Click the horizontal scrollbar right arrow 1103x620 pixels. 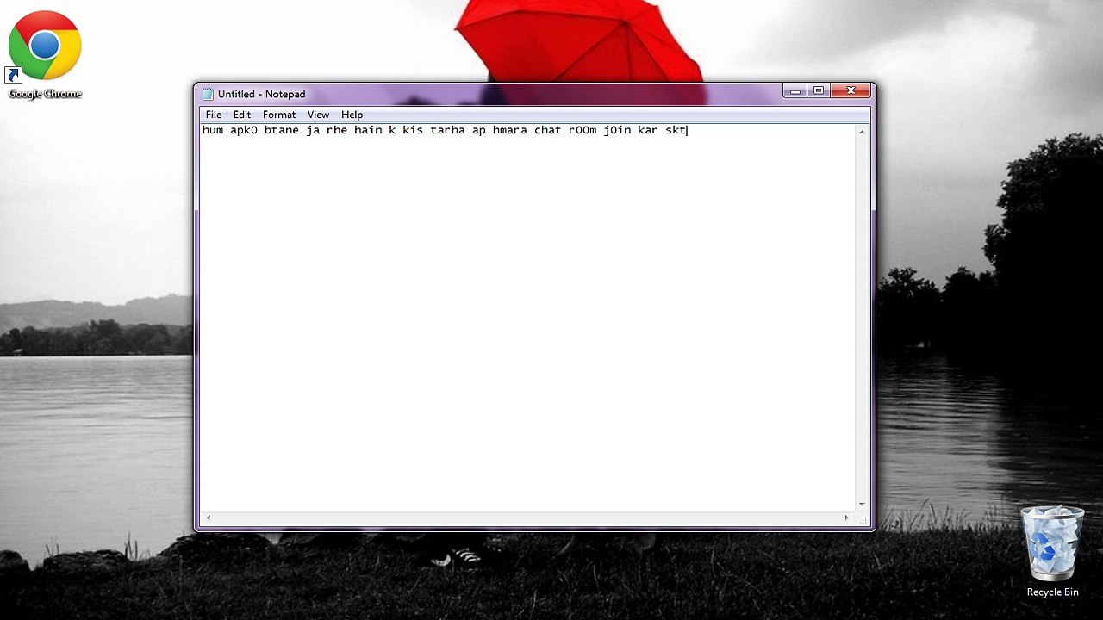point(846,518)
